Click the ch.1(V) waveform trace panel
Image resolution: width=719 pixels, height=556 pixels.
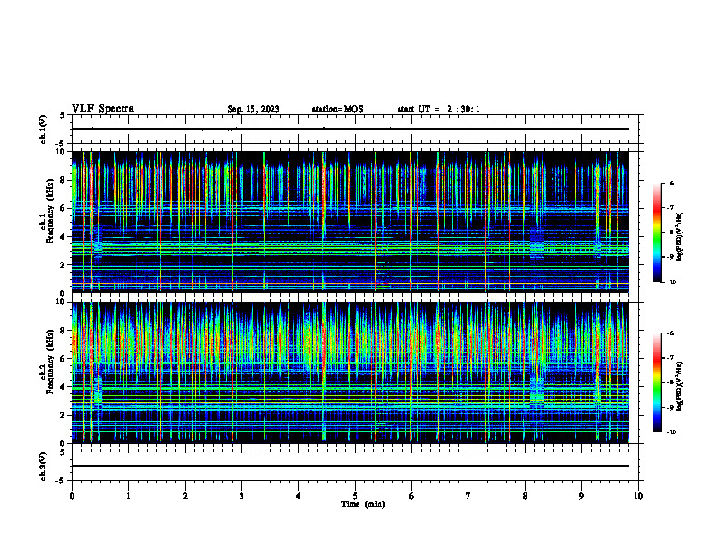[355, 129]
